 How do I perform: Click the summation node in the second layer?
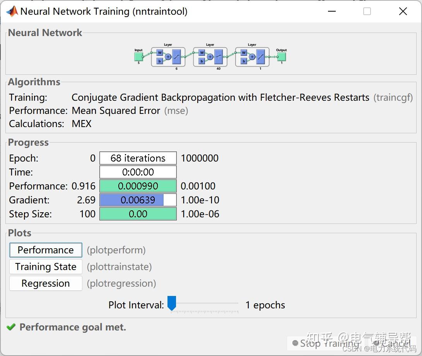coord(210,57)
